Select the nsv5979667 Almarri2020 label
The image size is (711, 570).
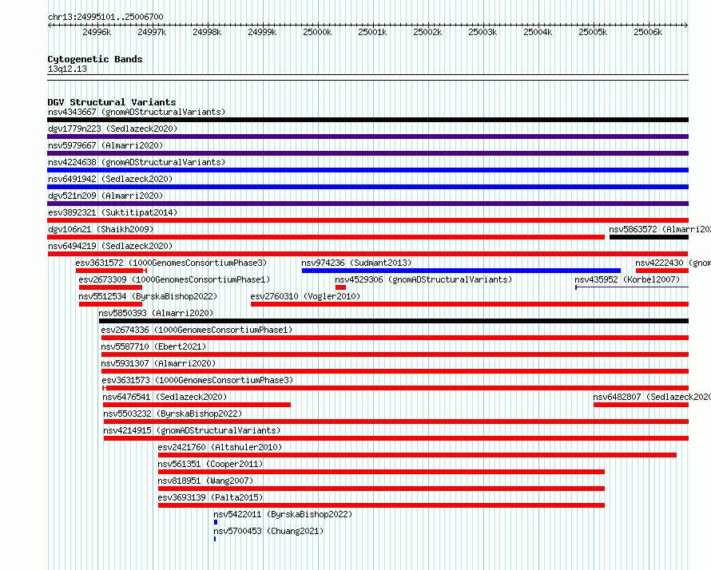click(105, 145)
